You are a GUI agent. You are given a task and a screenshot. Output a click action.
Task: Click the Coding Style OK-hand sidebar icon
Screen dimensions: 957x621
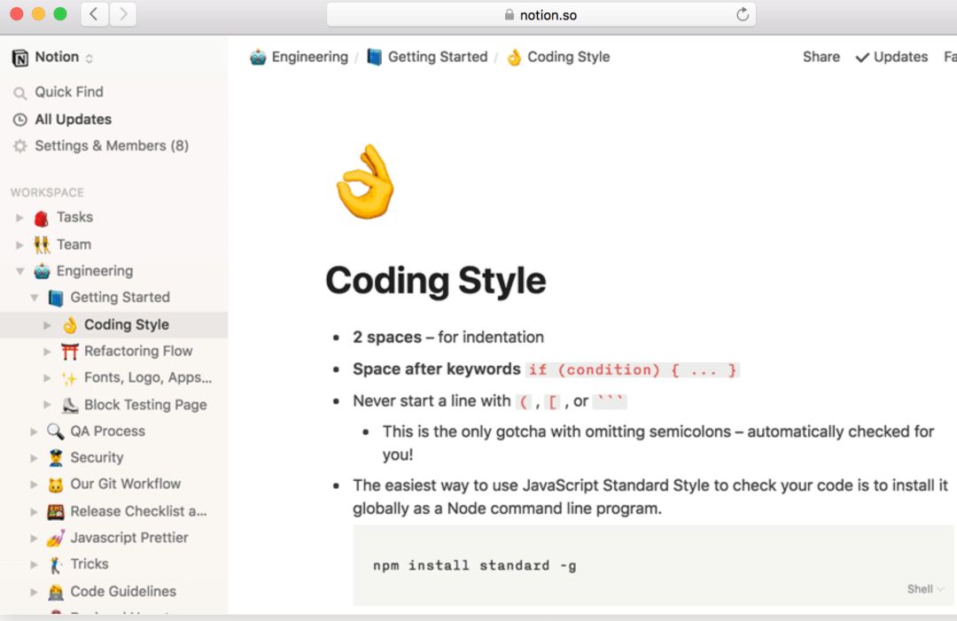[x=70, y=325]
